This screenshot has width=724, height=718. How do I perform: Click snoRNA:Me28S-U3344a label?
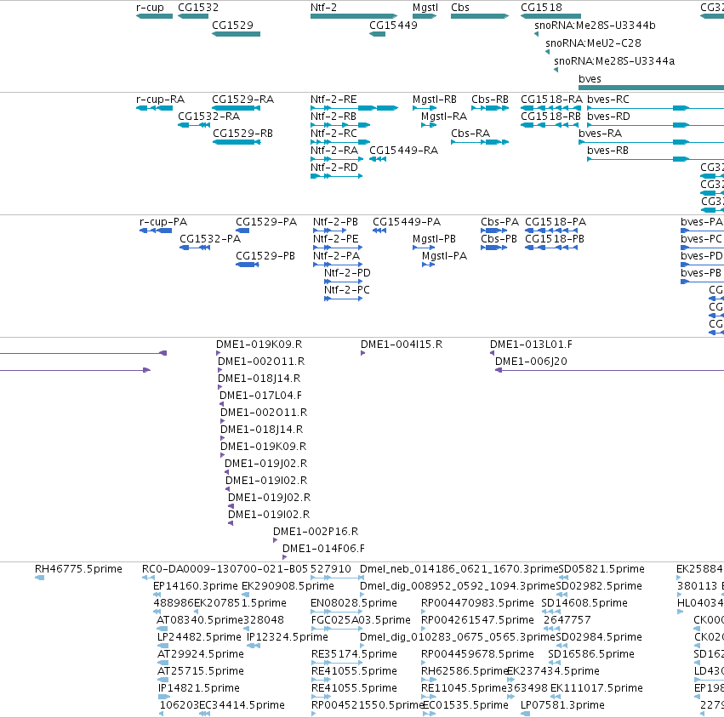click(x=614, y=61)
